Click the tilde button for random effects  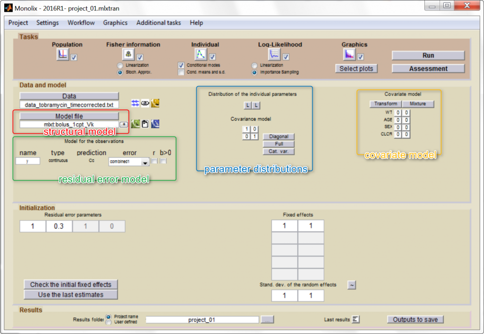click(352, 285)
